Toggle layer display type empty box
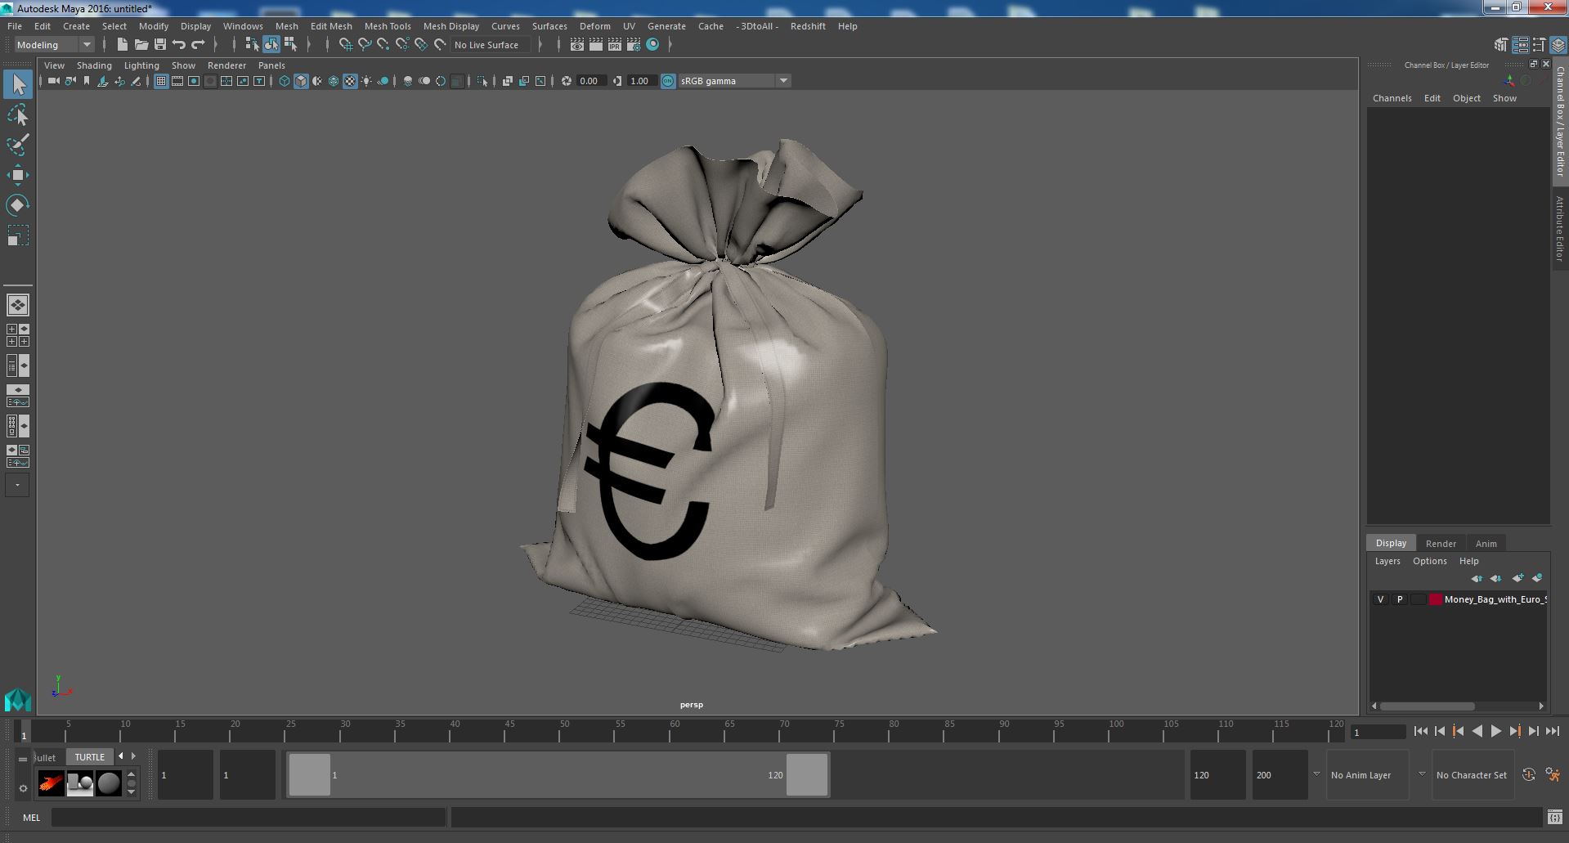 pos(1418,599)
